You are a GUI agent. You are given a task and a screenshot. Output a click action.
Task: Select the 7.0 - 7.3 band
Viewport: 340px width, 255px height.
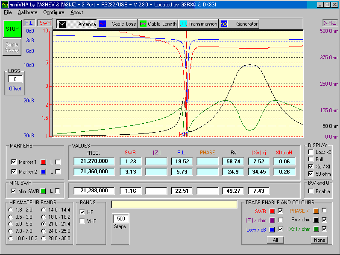11,231
